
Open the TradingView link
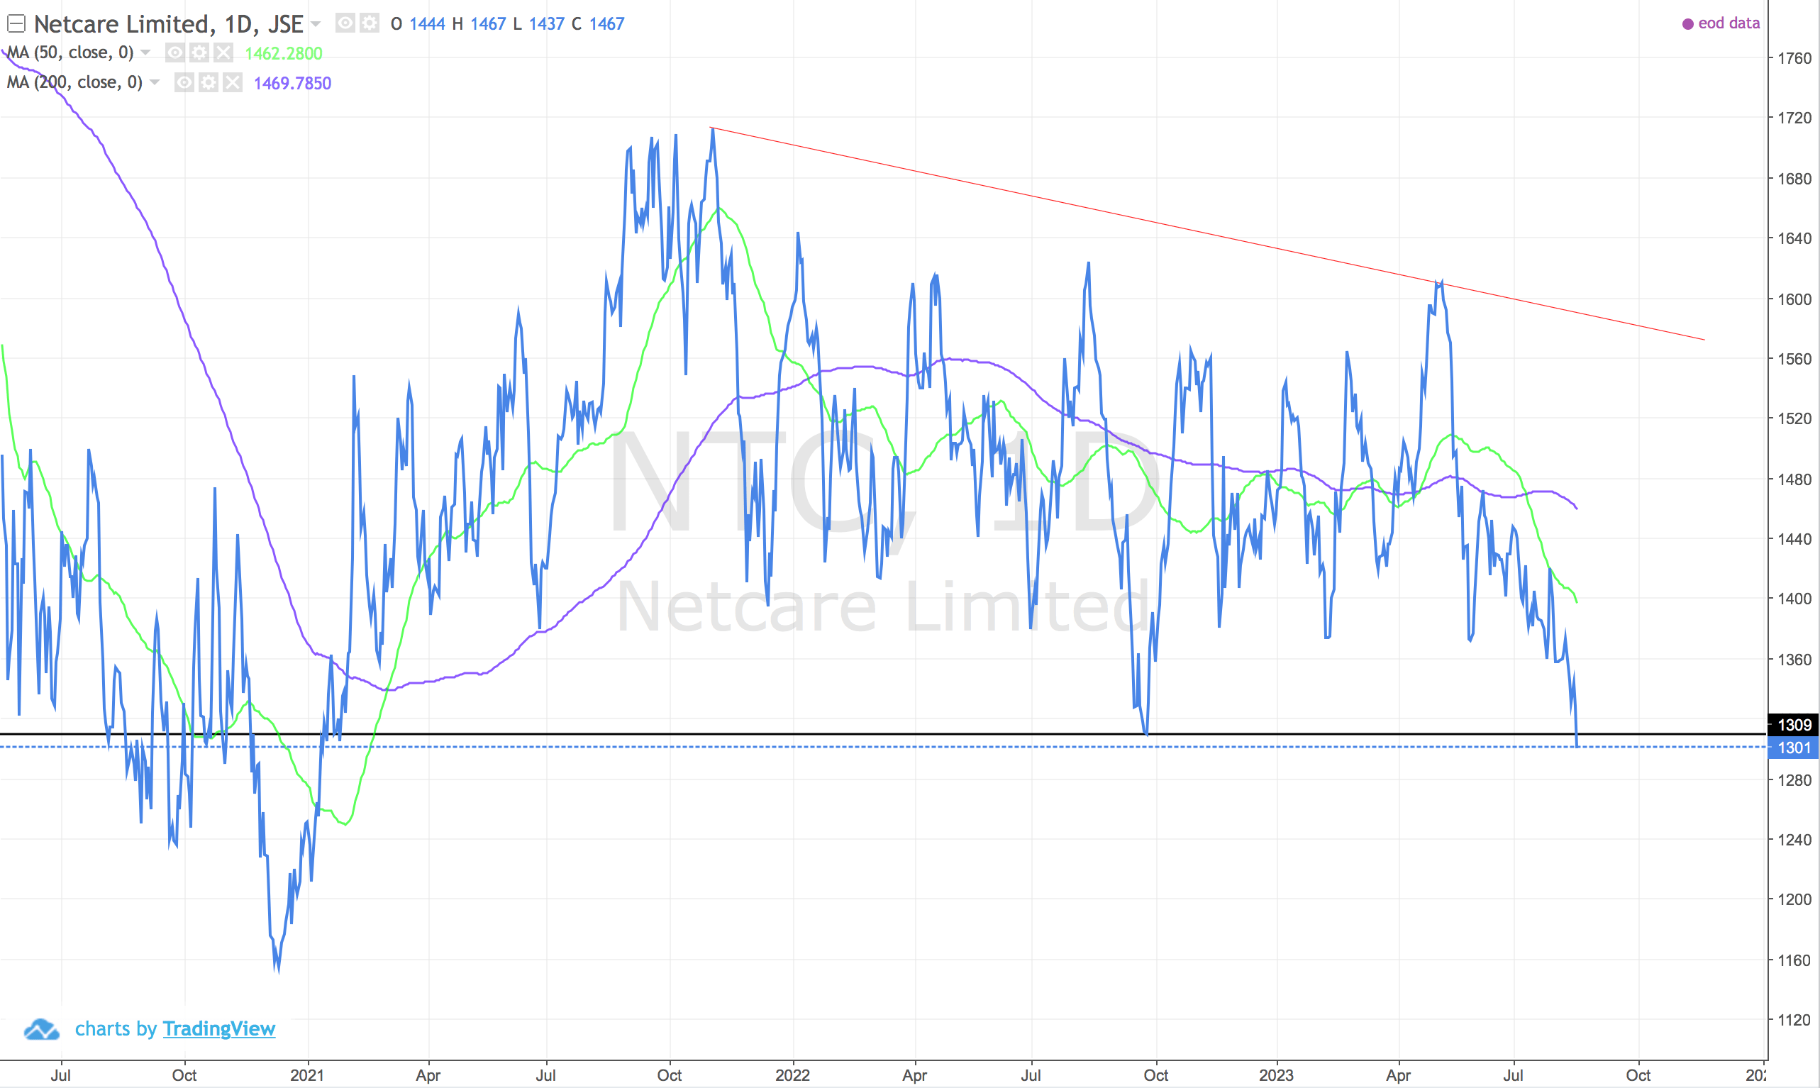click(x=219, y=1028)
